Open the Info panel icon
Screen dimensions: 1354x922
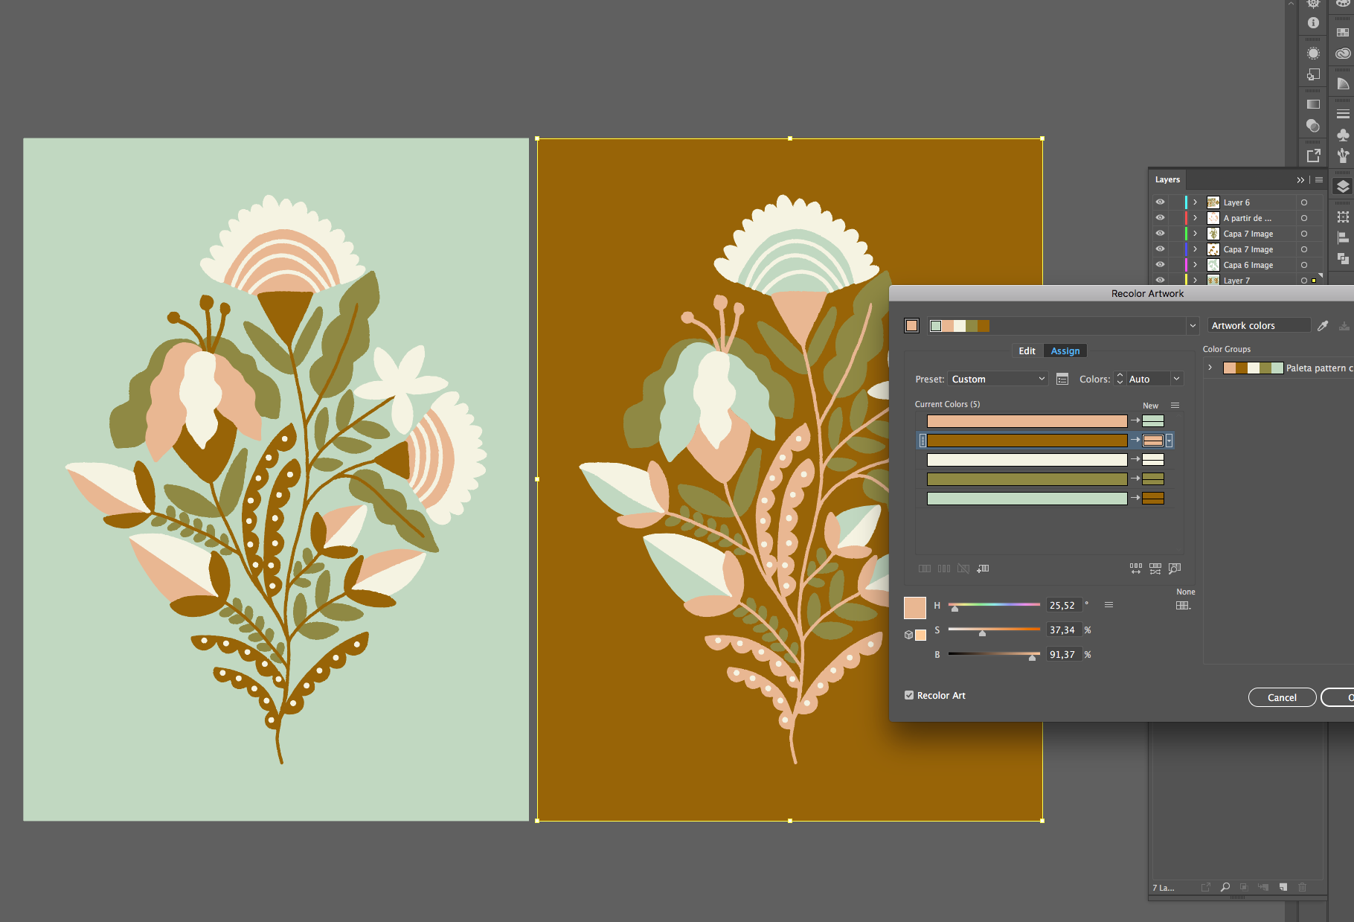1313,23
